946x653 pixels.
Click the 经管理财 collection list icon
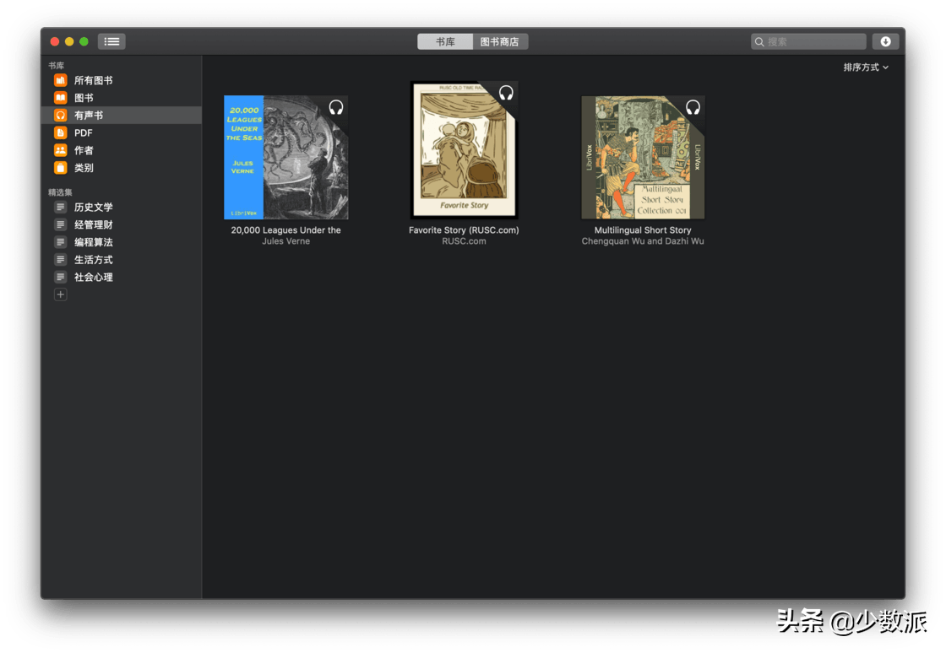60,224
